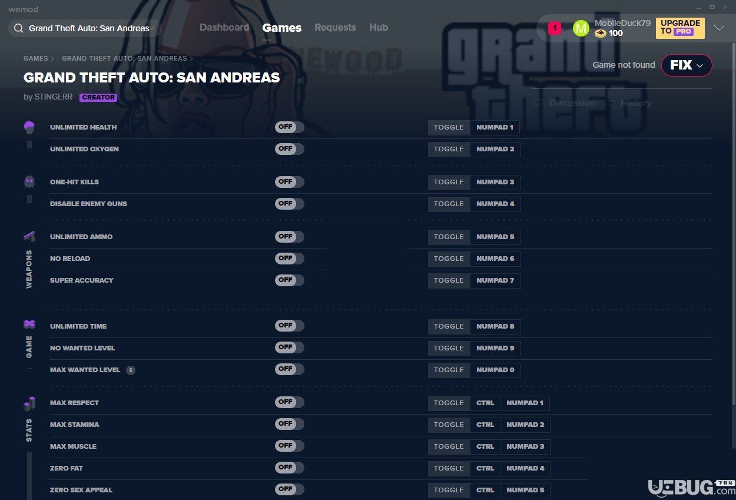Change hotkey Numpad 8 for Unlimited Time
Image resolution: width=736 pixels, height=500 pixels.
point(495,326)
